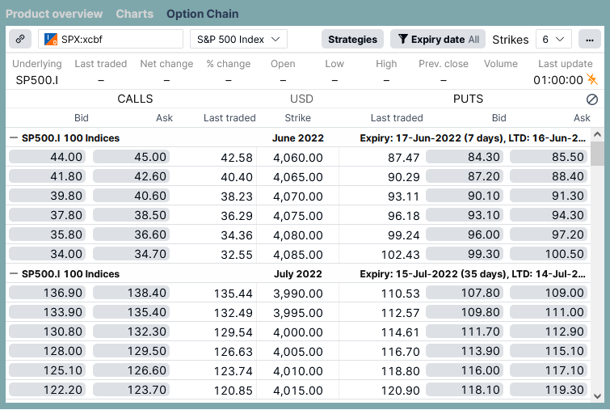Click the CALLS section header
Screen dimensions: 610x410
point(135,99)
